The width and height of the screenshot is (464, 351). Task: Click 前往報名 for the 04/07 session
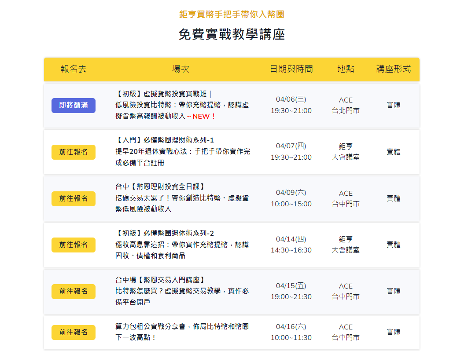(x=74, y=152)
